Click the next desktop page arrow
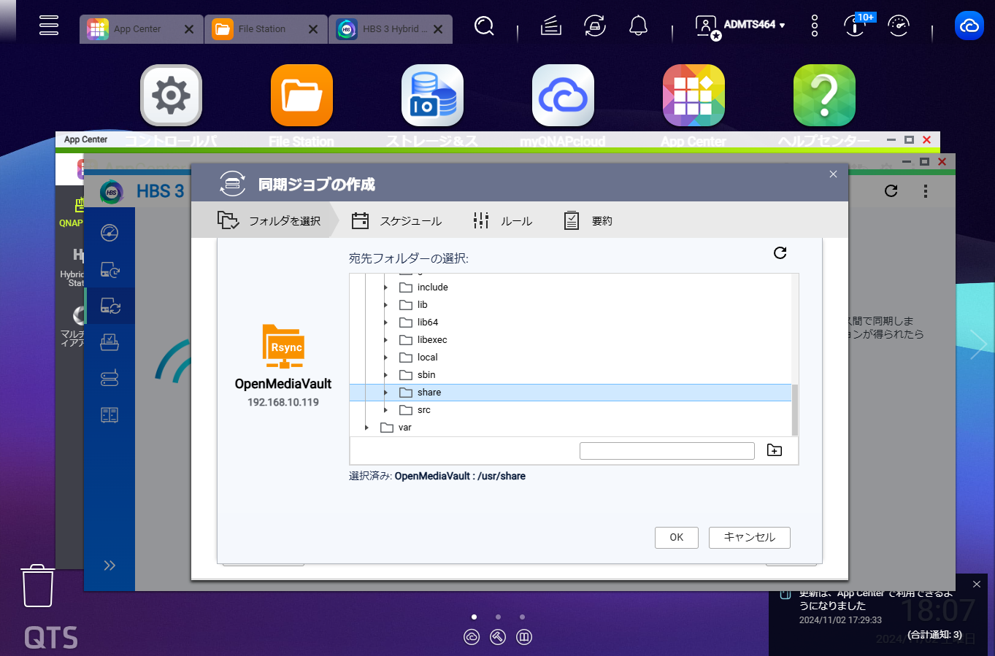Image resolution: width=995 pixels, height=656 pixels. tap(978, 344)
